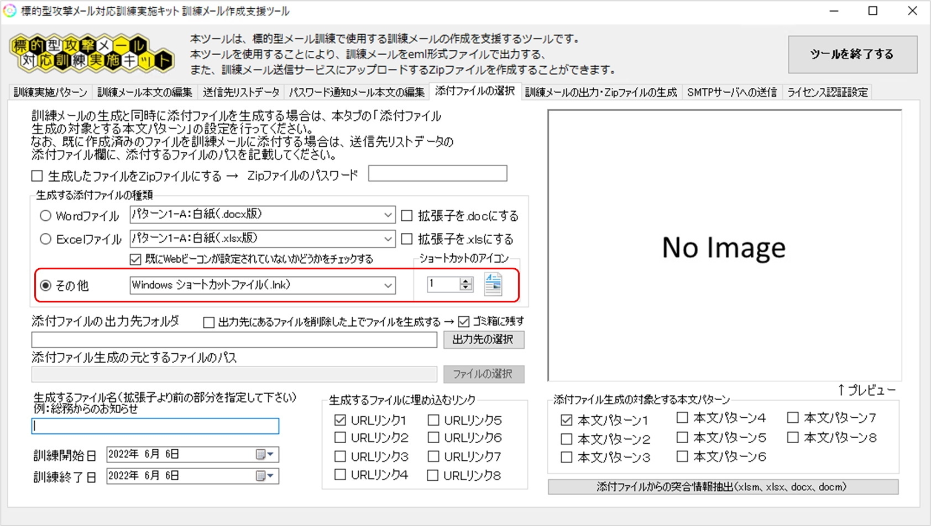Increment the shortcut icon number spinner
The height and width of the screenshot is (526, 931).
tap(465, 281)
